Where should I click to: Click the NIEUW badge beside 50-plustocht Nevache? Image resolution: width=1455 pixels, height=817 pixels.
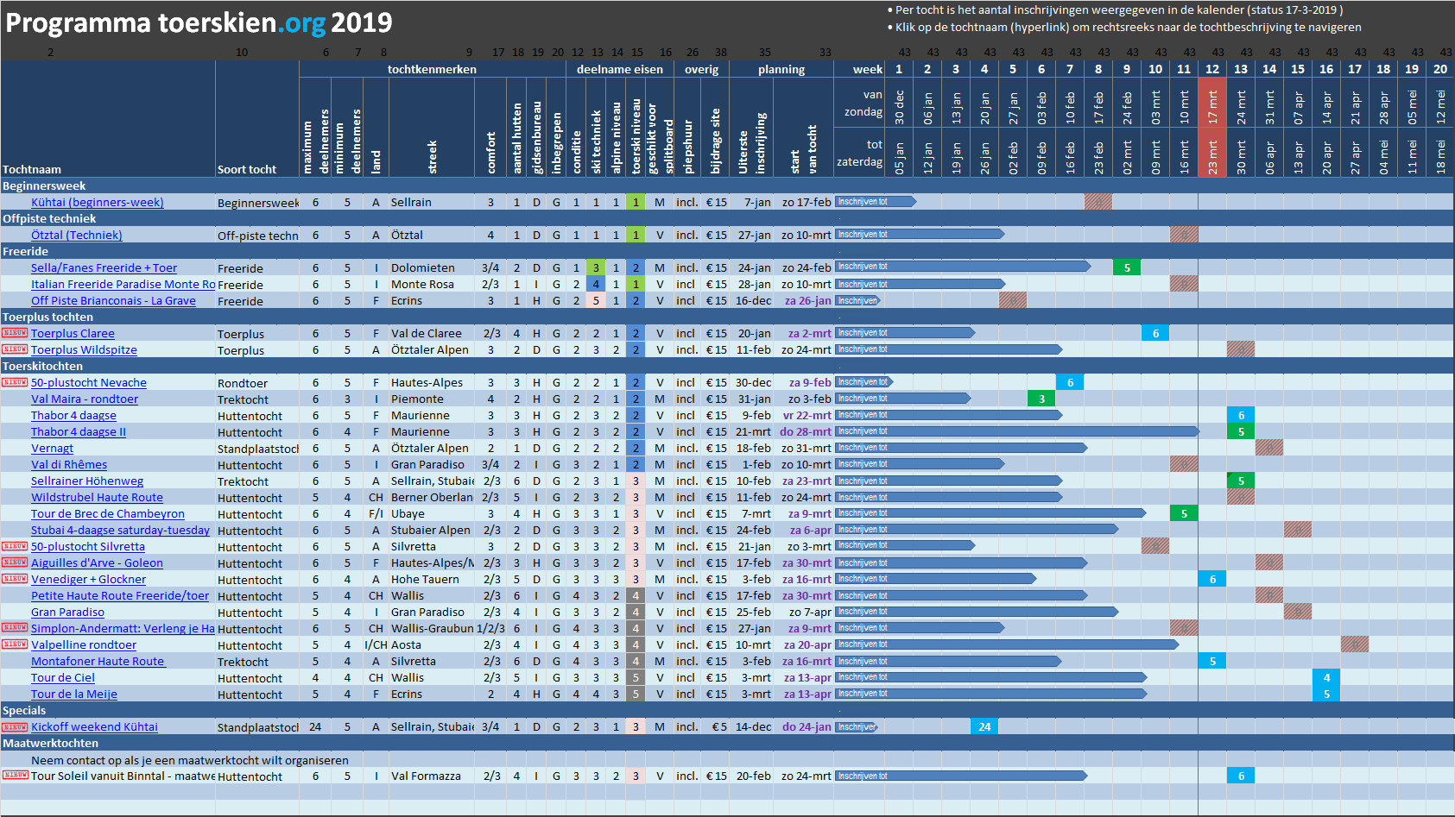pyautogui.click(x=15, y=382)
